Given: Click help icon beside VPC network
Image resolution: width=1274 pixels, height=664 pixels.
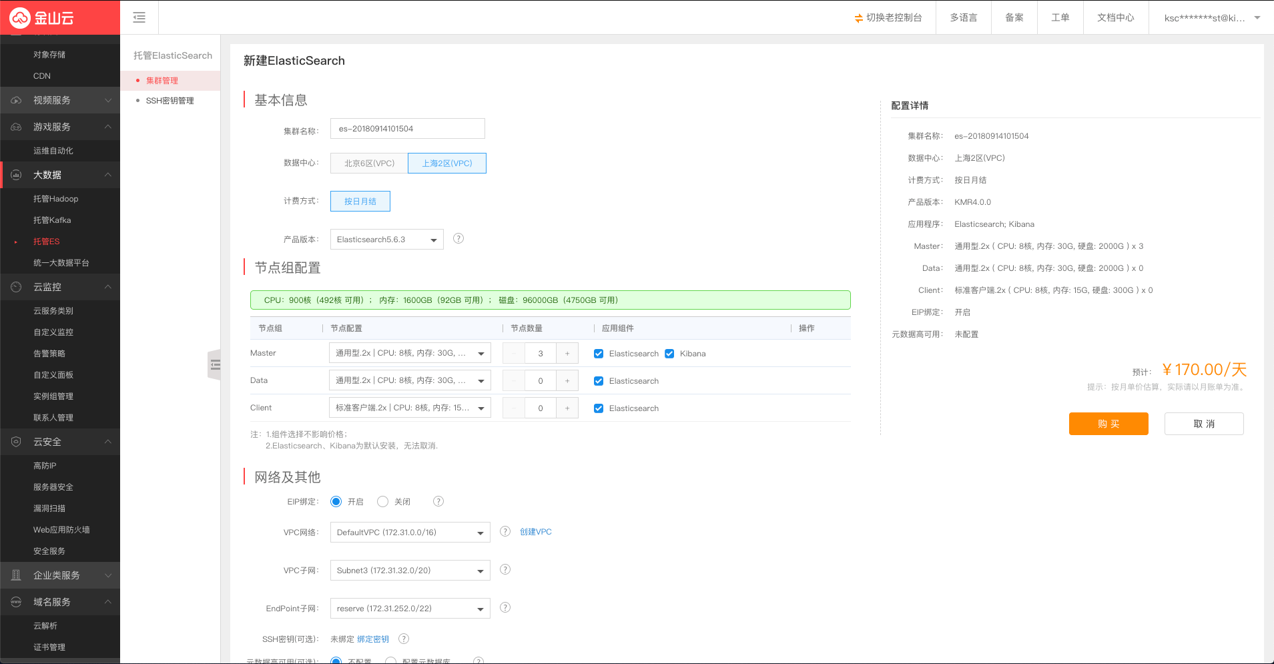Looking at the screenshot, I should (x=505, y=531).
